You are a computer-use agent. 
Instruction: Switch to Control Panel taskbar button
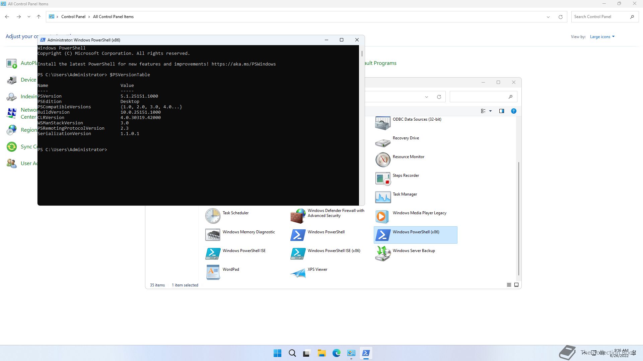351,353
